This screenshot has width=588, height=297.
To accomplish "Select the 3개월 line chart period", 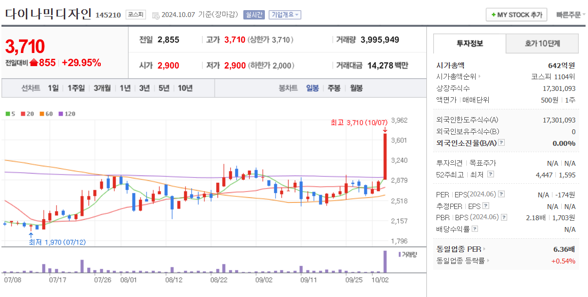I will 102,88.
